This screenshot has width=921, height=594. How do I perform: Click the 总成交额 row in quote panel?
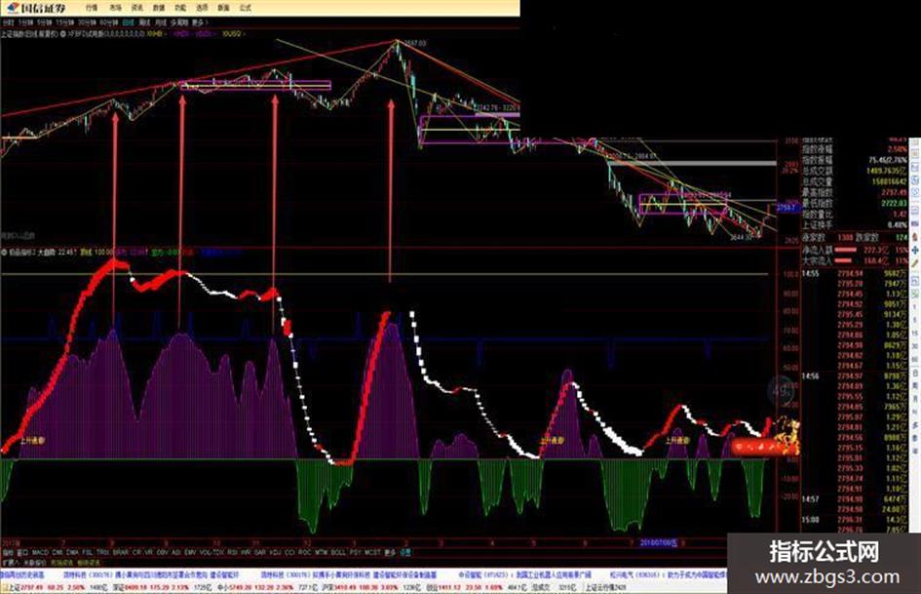click(855, 171)
